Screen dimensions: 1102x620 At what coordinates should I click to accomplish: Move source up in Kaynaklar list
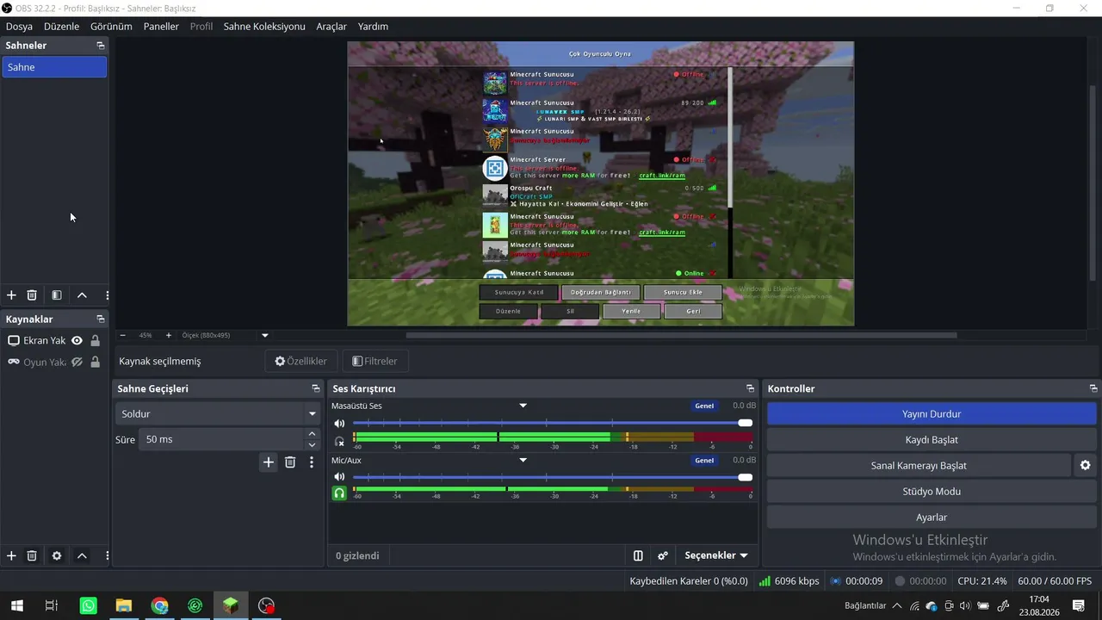pos(82,555)
